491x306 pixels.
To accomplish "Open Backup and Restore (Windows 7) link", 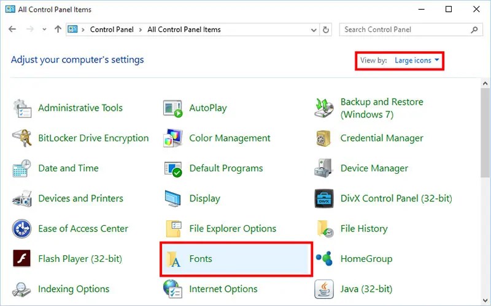I will [x=382, y=108].
